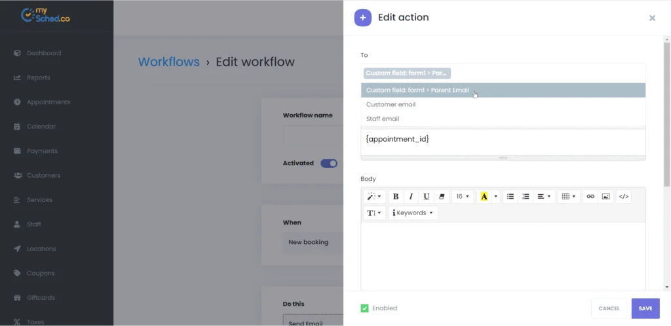Go to Customers in the sidebar
The image size is (671, 326).
pos(44,175)
